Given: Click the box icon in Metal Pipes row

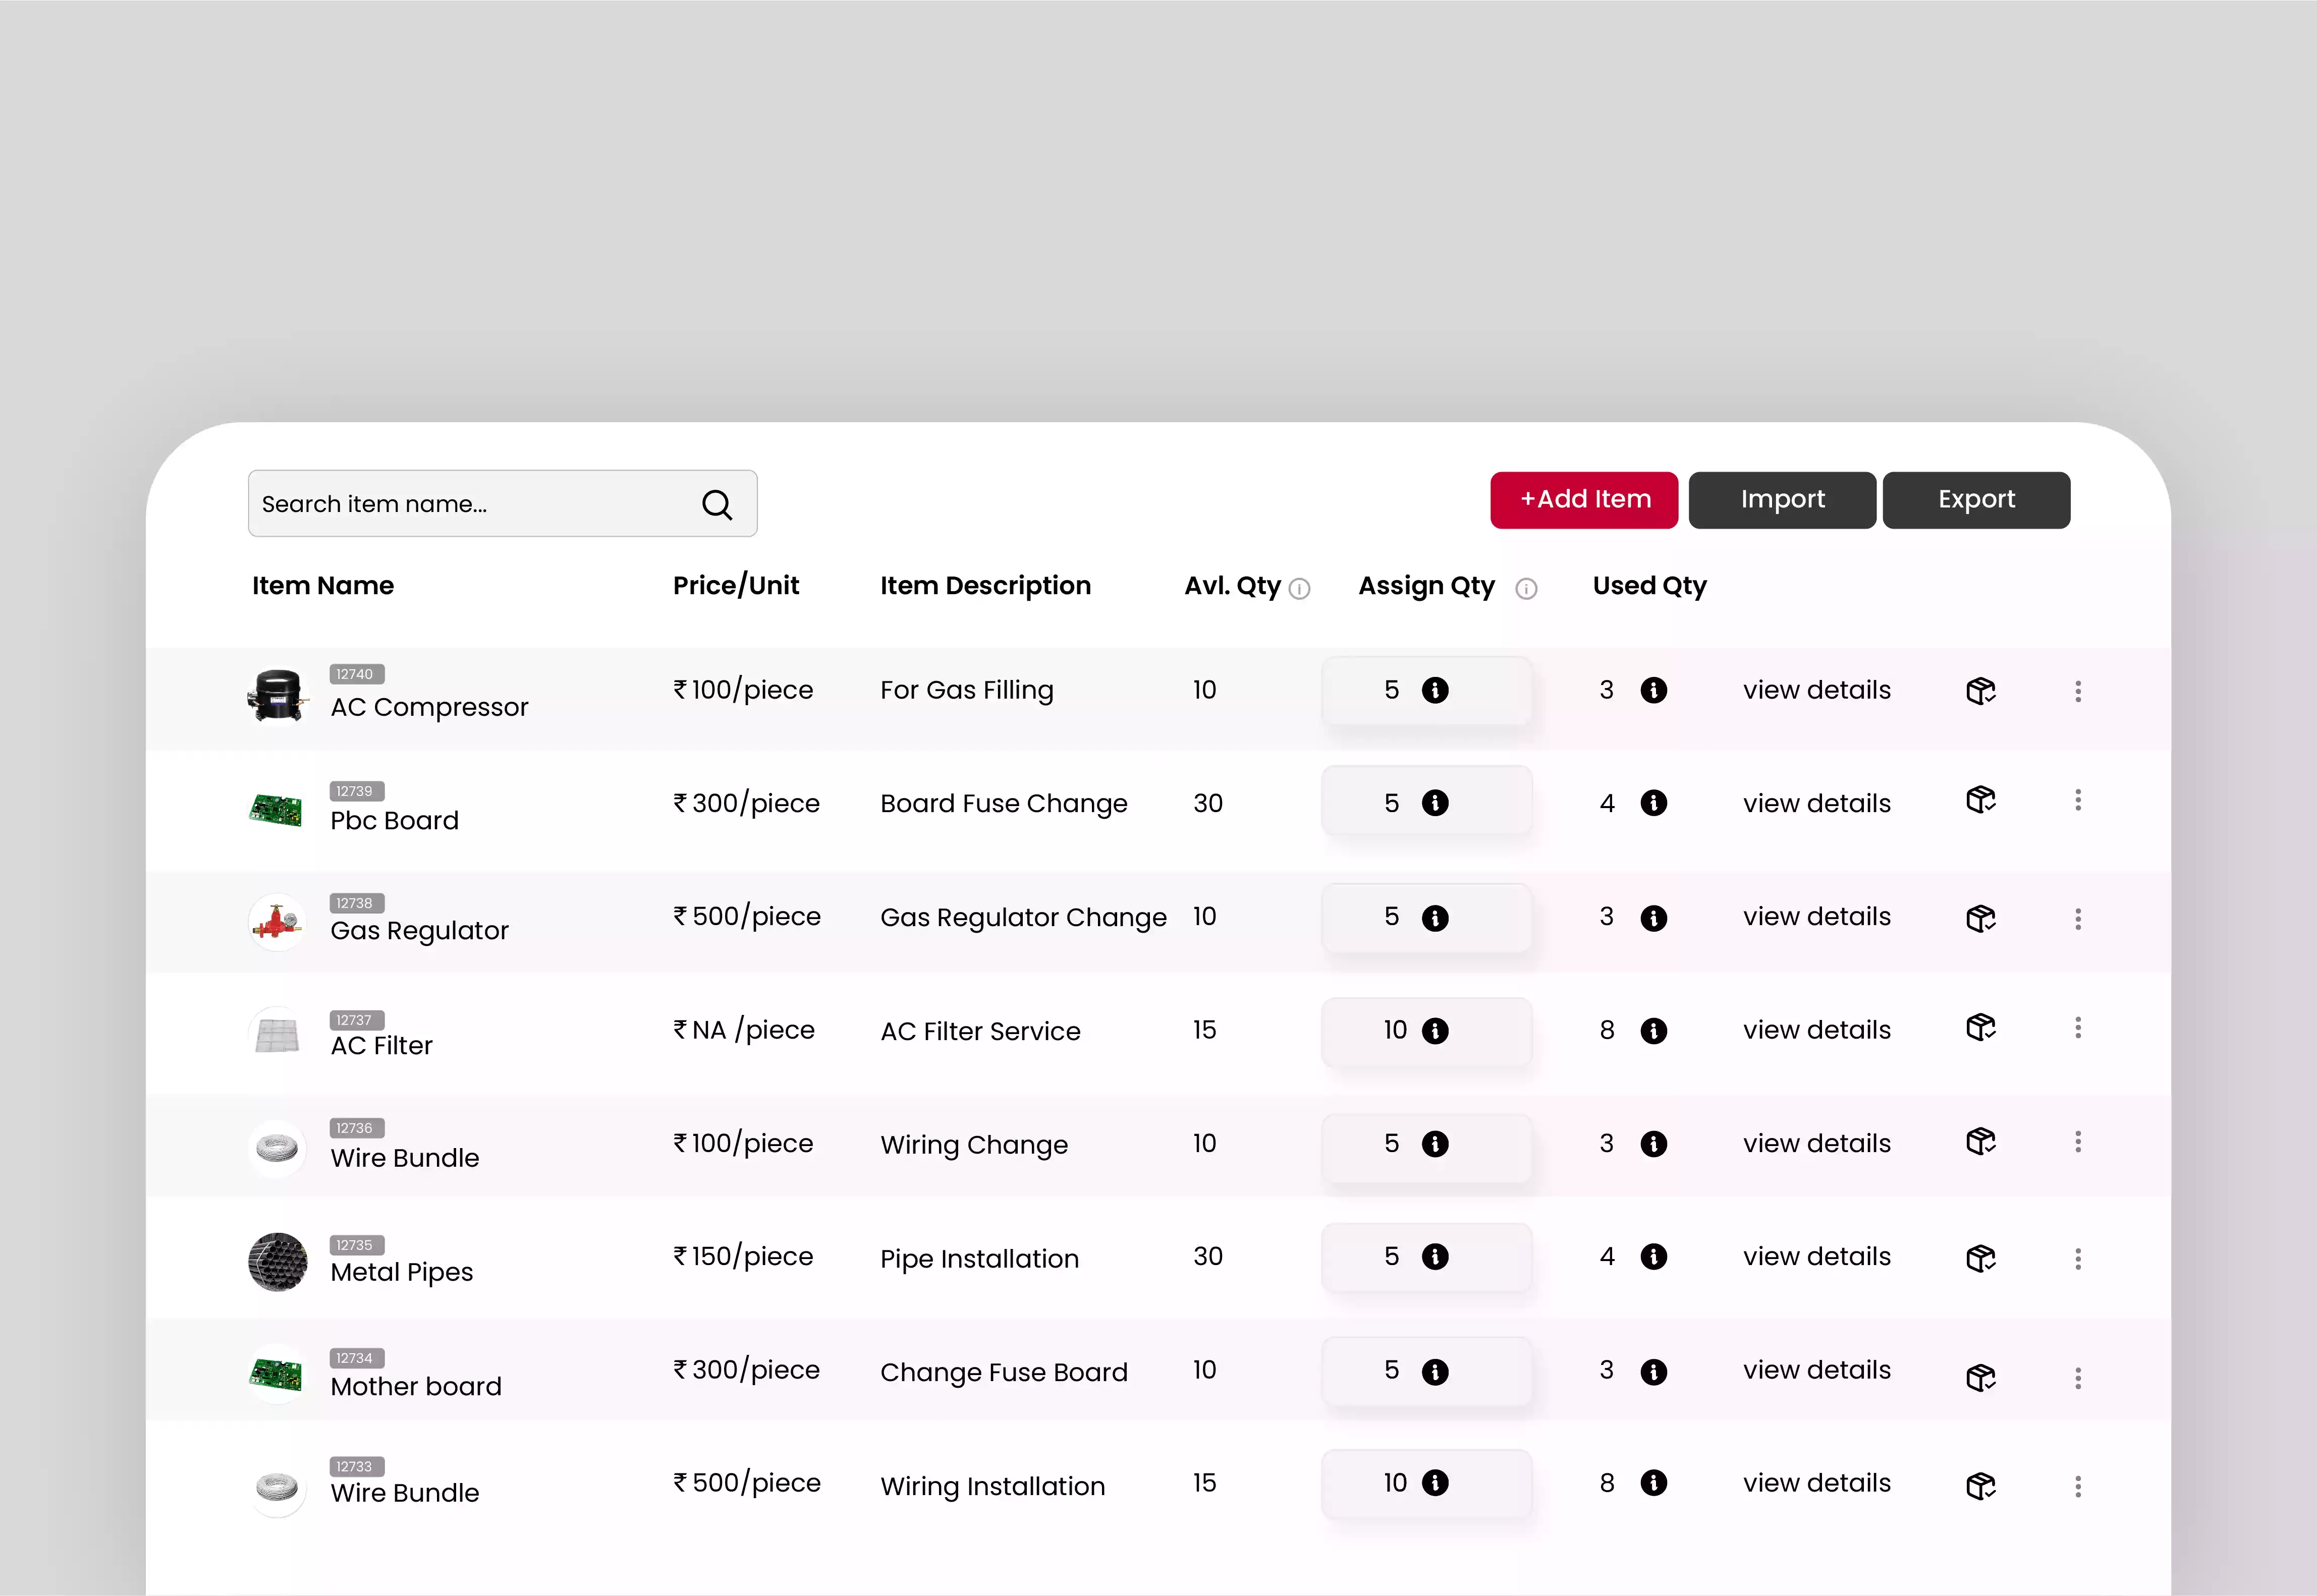Looking at the screenshot, I should (x=1981, y=1258).
